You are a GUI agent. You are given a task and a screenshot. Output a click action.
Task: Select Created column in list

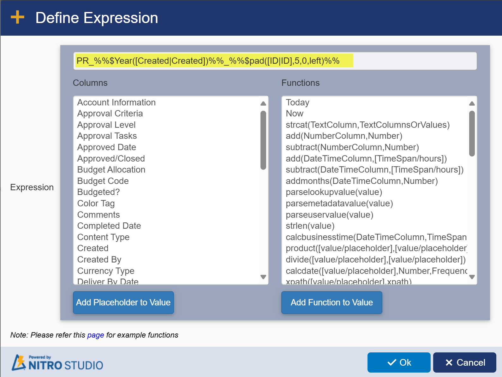[x=93, y=248]
